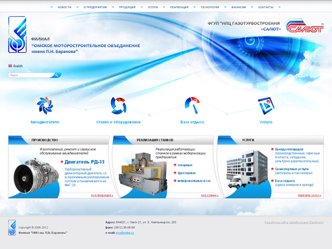The width and height of the screenshot is (332, 249).
Task: Click the red bullet beside Транспортные услуги
Action: [272, 169]
